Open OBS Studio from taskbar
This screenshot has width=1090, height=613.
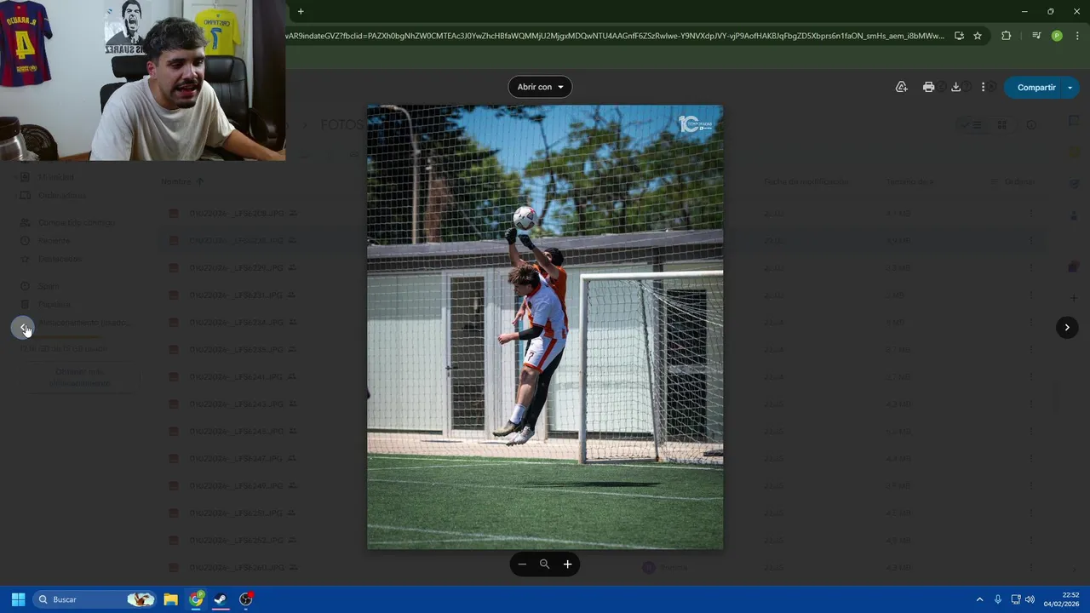246,599
